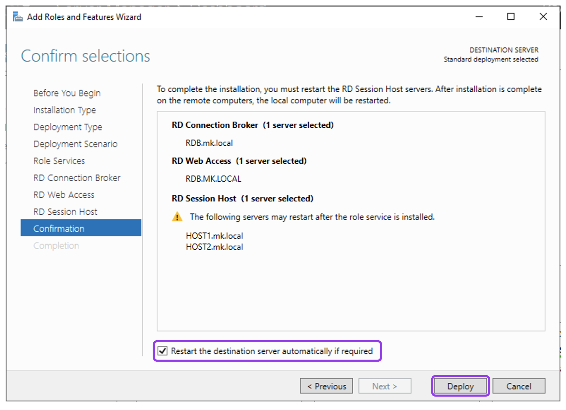
Task: Click the Previous button
Action: coord(326,386)
